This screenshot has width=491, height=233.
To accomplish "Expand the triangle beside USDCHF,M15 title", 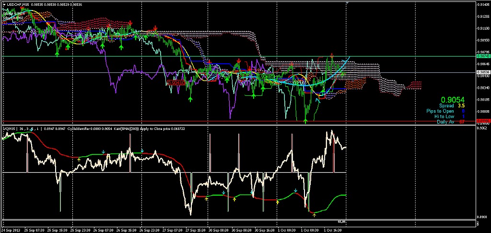I will click(x=4, y=5).
